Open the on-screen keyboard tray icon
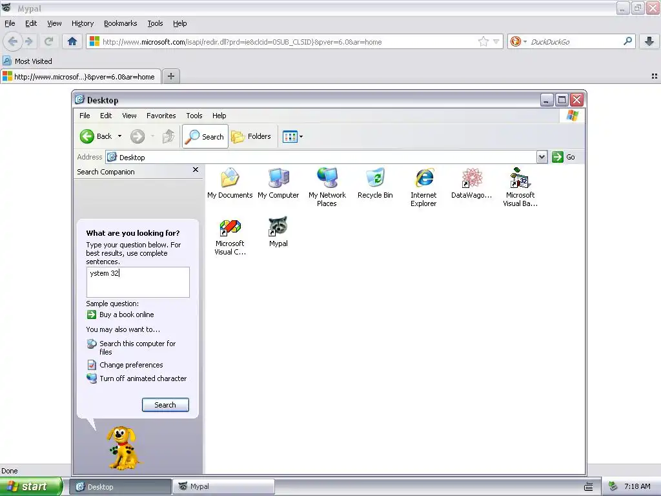Image resolution: width=661 pixels, height=496 pixels. click(589, 487)
